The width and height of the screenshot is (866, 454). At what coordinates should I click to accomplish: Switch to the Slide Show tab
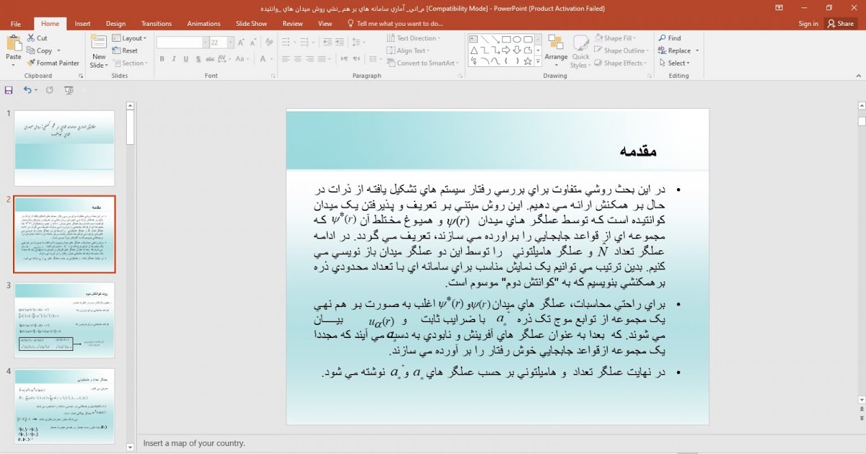click(x=251, y=24)
